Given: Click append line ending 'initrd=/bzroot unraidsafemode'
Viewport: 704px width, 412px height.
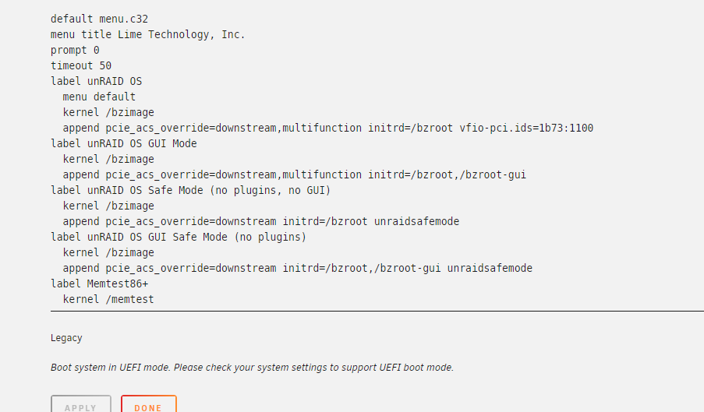Looking at the screenshot, I should click(261, 221).
